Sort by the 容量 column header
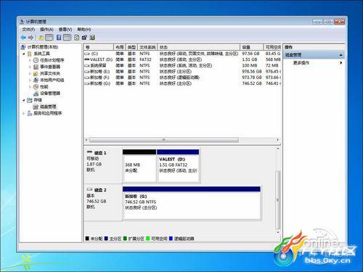The height and width of the screenshot is (272, 363). [x=251, y=47]
